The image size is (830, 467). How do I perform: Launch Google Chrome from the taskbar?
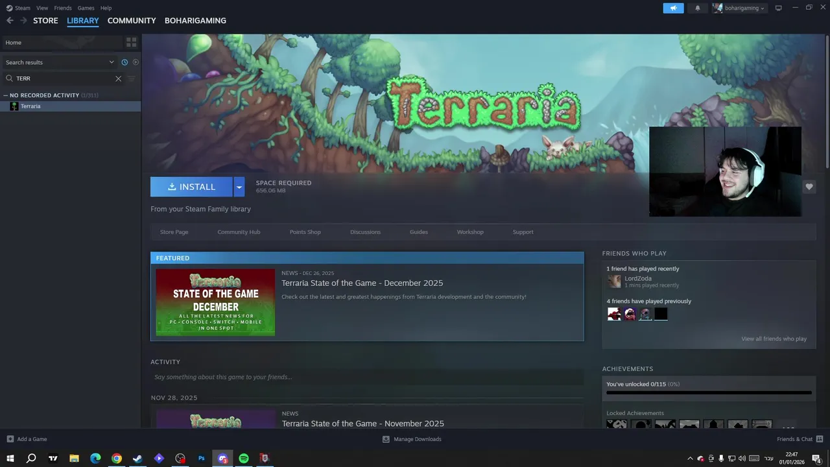[x=117, y=458]
